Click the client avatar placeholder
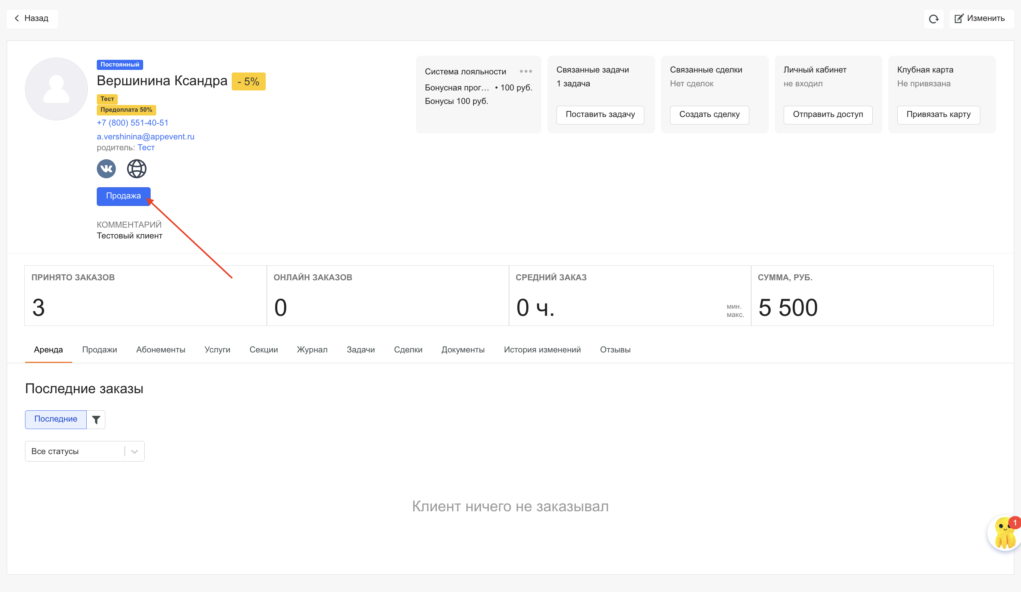 (x=56, y=89)
